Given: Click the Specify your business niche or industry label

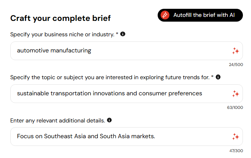Looking at the screenshot, I should 62,34.
